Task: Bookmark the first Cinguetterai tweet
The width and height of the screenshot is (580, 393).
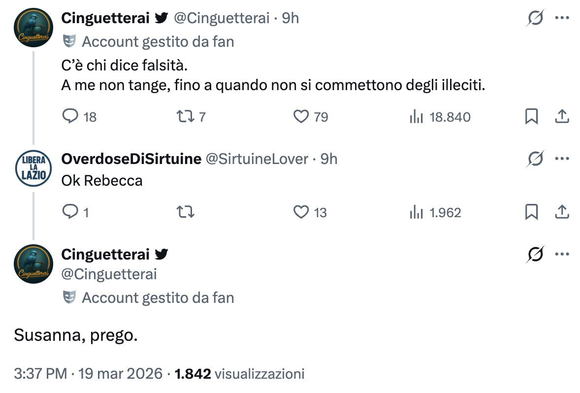Action: [531, 117]
